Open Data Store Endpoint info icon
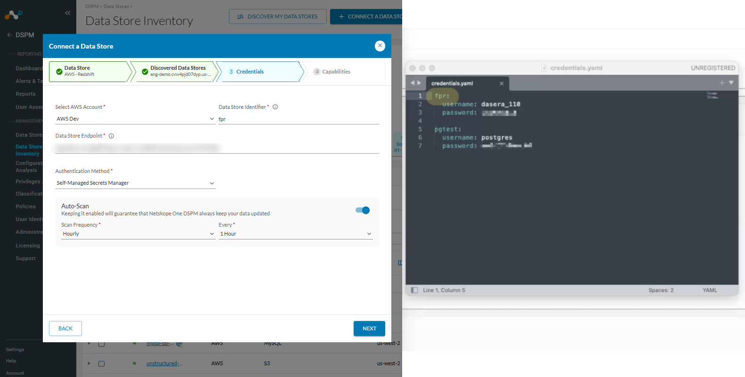The image size is (745, 377). (111, 136)
